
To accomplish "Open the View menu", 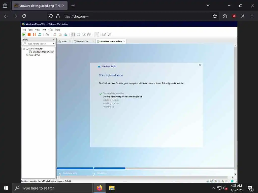I will 38,30.
